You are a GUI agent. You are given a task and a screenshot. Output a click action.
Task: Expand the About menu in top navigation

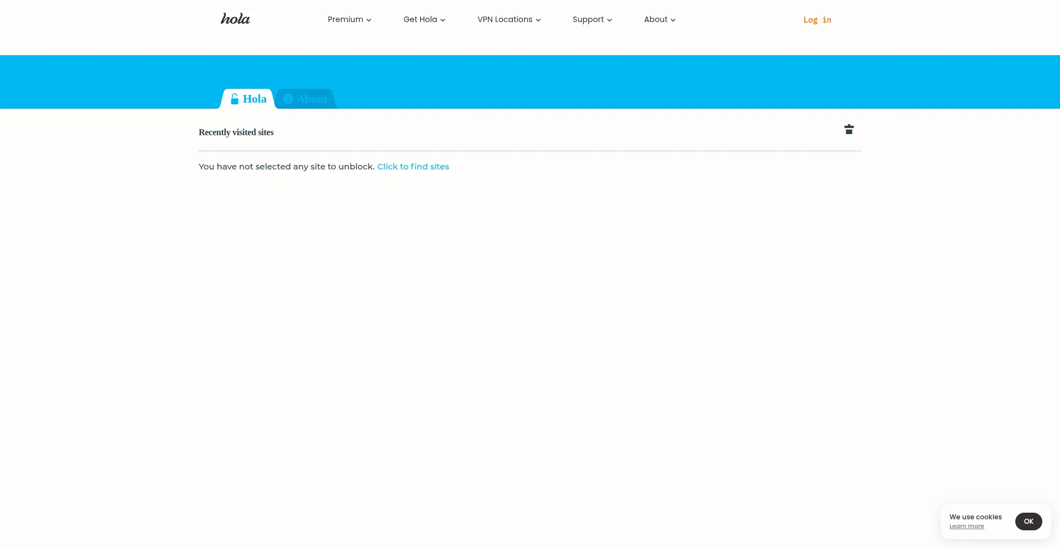coord(656,19)
